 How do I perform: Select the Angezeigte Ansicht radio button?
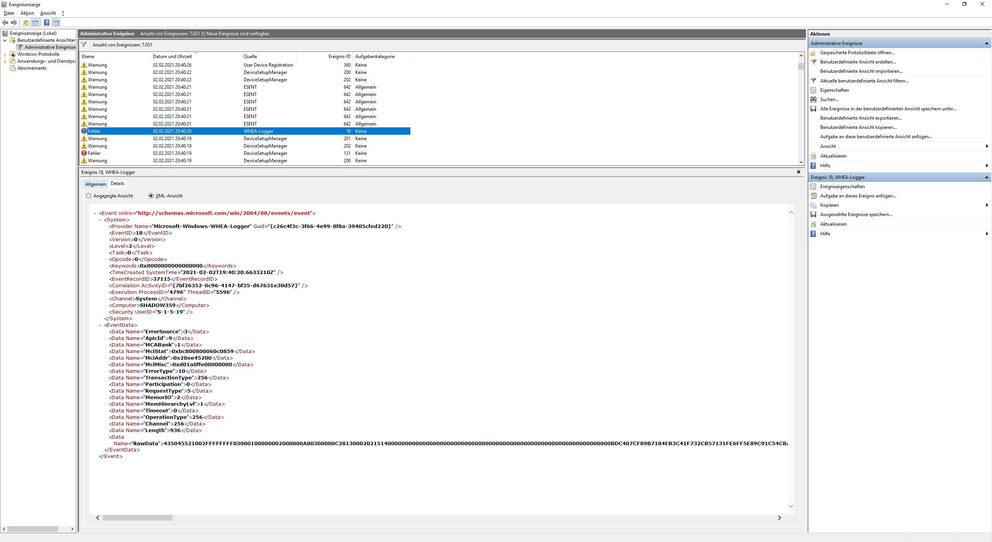89,196
